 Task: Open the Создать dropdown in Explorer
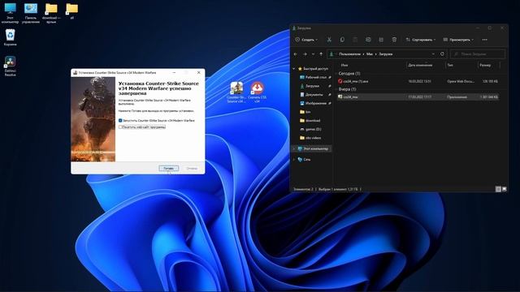pos(306,40)
